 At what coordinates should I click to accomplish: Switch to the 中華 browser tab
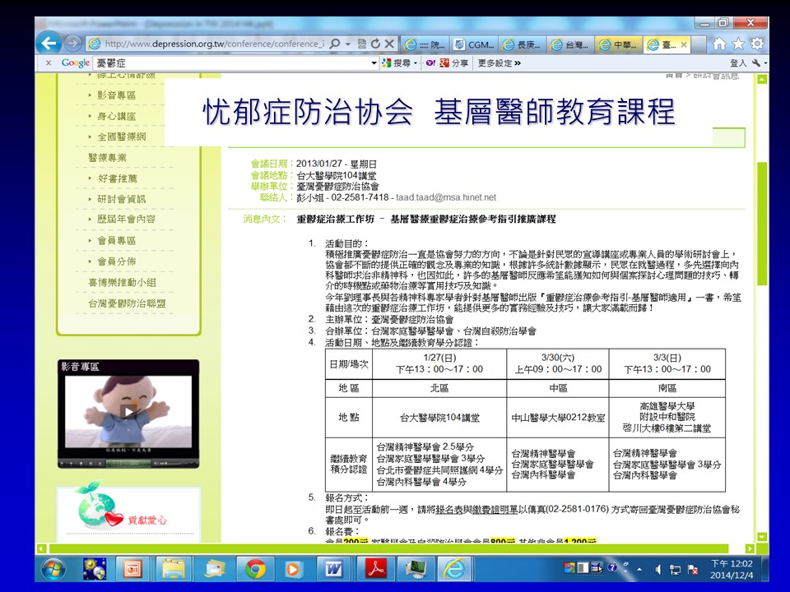618,44
